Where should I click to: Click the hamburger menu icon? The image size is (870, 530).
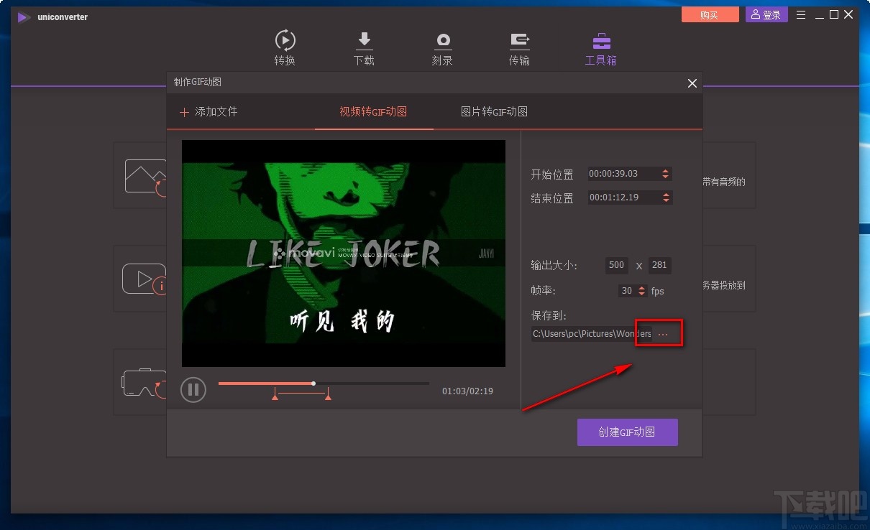click(x=801, y=14)
